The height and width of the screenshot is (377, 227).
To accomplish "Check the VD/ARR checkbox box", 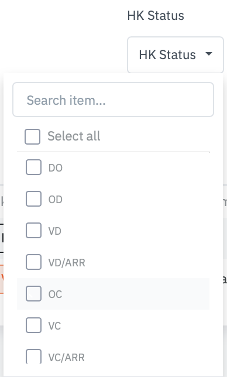I will coord(33,262).
